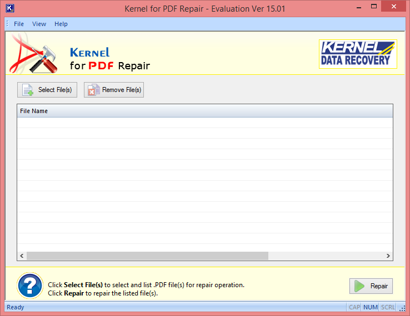Close the Kernel for PDF Repair window
The image size is (410, 316).
tap(393, 7)
